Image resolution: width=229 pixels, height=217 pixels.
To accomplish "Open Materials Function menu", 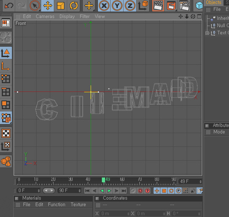I will pos(56,204).
